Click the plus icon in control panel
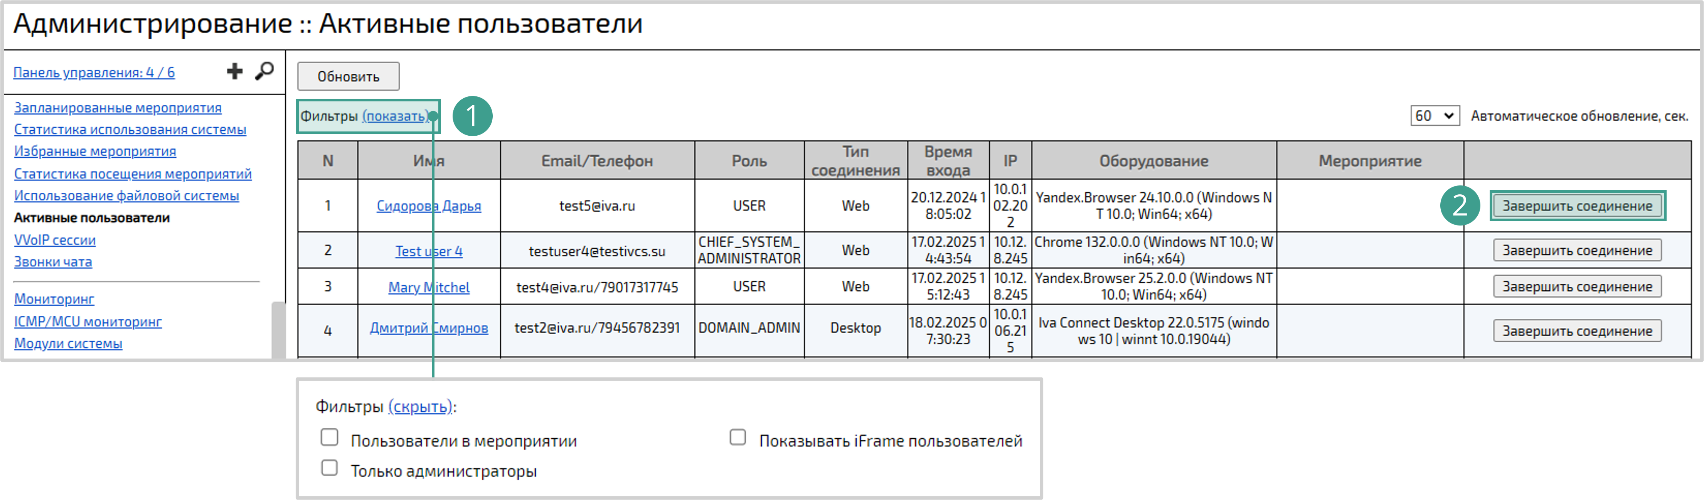The image size is (1704, 500). coord(234,71)
